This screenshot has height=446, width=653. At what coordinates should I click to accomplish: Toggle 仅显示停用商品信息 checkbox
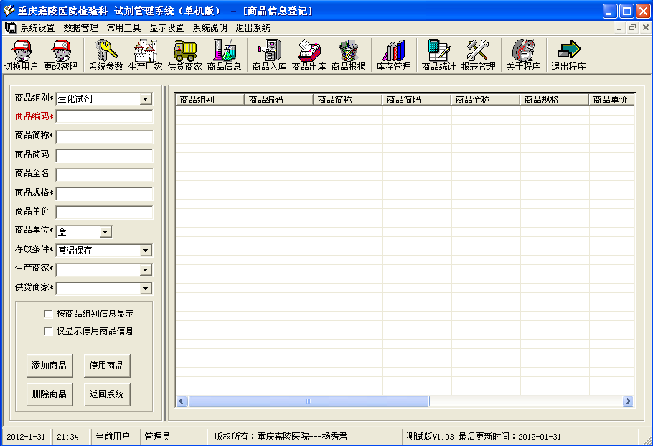[x=48, y=331]
